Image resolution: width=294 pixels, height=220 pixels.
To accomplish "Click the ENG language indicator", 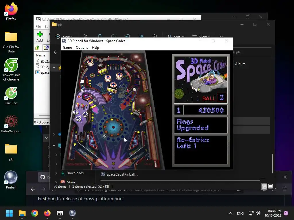I will click(240, 213).
